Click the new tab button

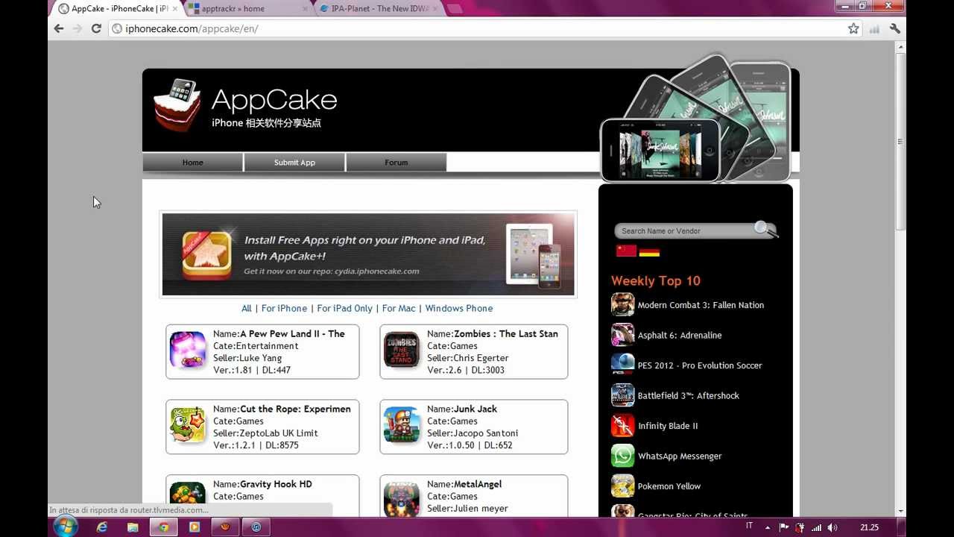tap(455, 9)
